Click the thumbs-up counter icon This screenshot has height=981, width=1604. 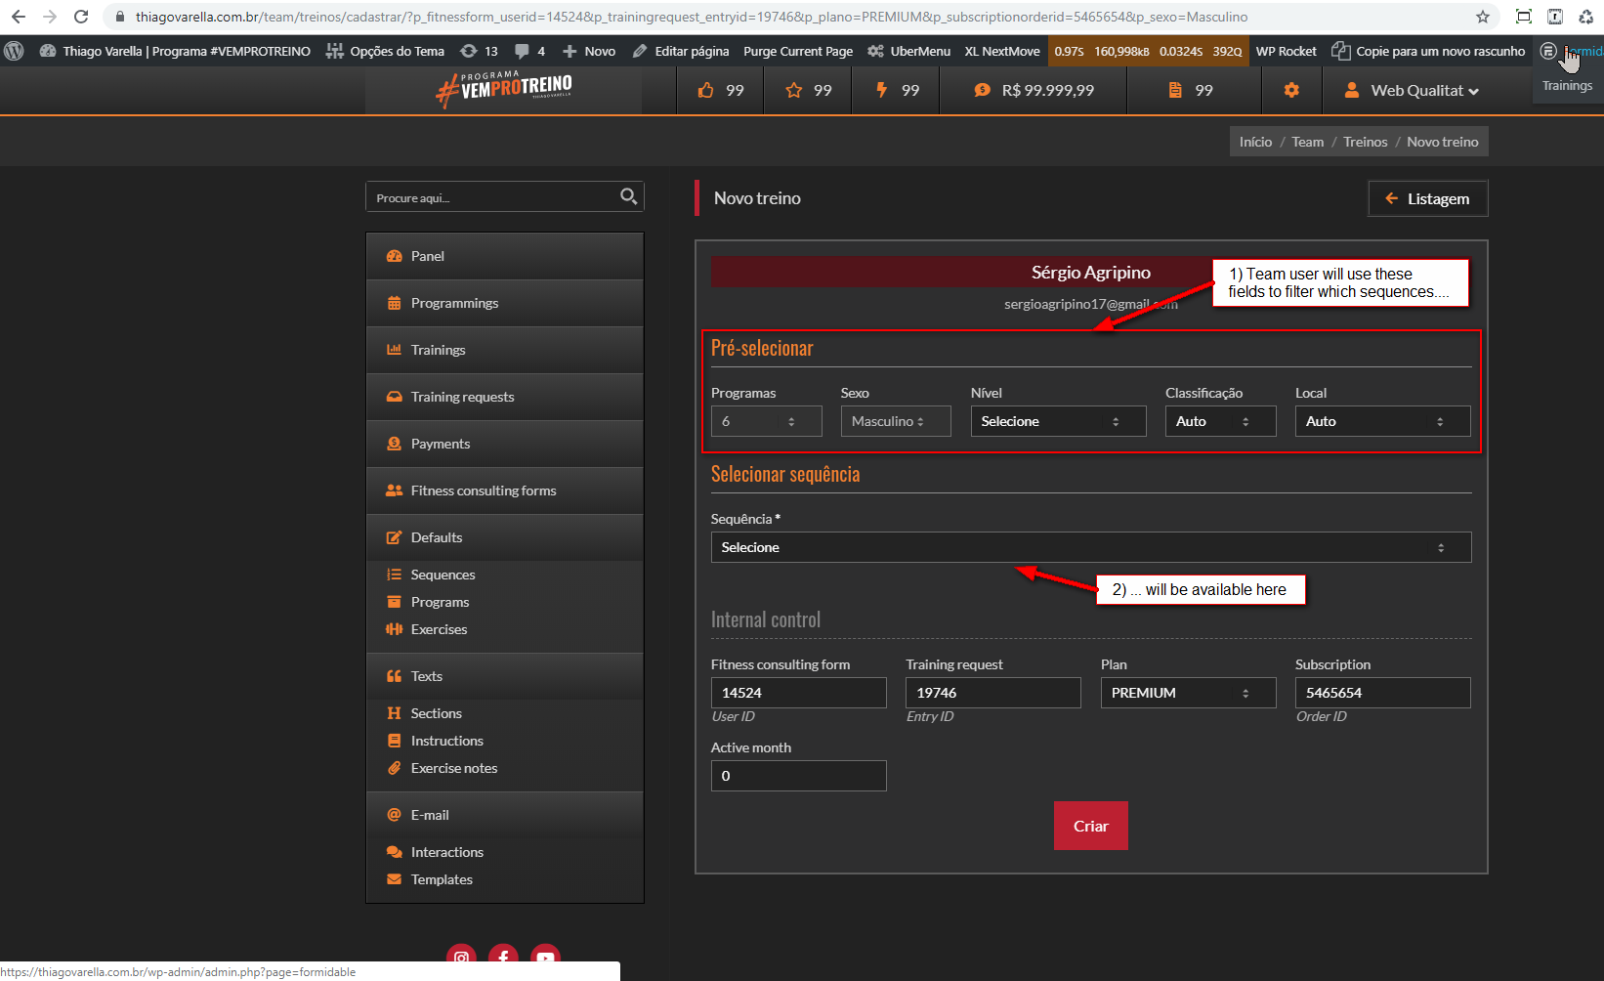point(706,90)
